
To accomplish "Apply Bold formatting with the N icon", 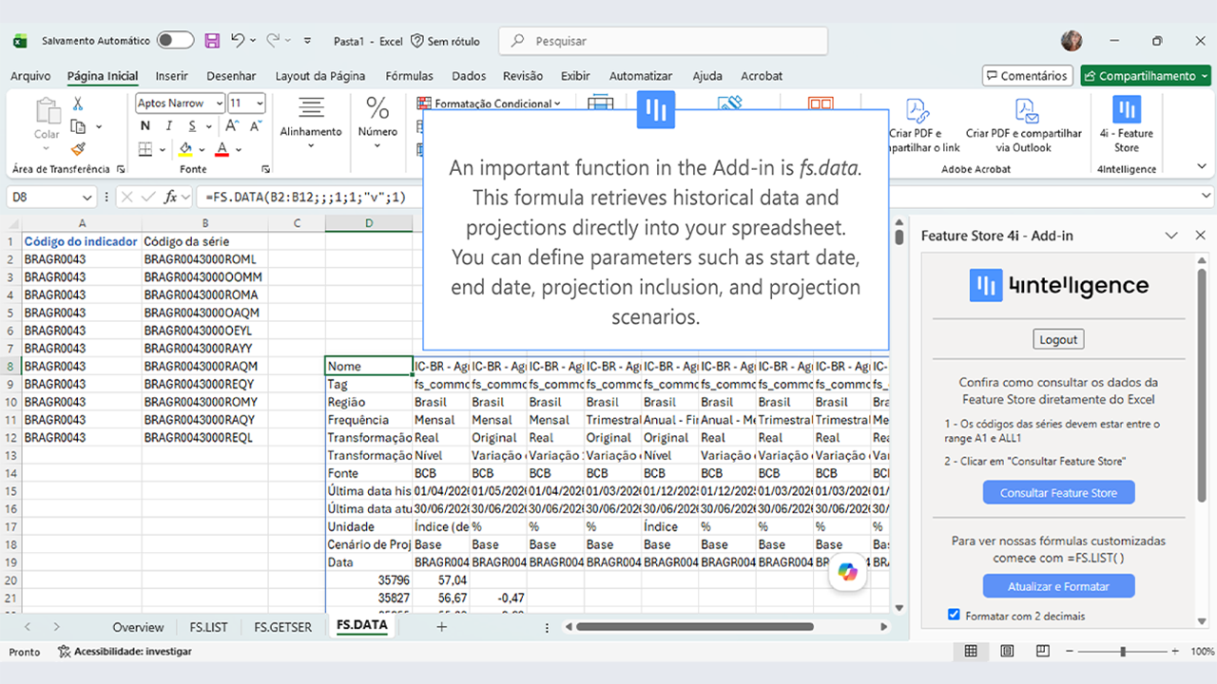I will pyautogui.click(x=145, y=125).
